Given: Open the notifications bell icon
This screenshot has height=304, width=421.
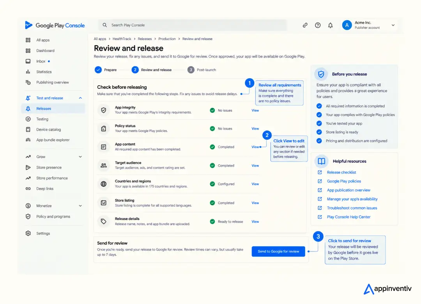Looking at the screenshot, I should pyautogui.click(x=330, y=25).
